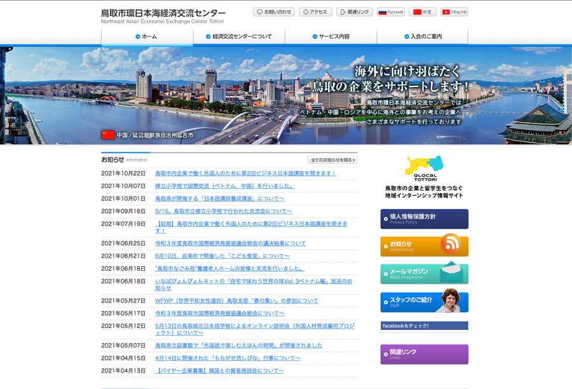
Task: Go to the ホーム navigation tab
Action: click(147, 37)
